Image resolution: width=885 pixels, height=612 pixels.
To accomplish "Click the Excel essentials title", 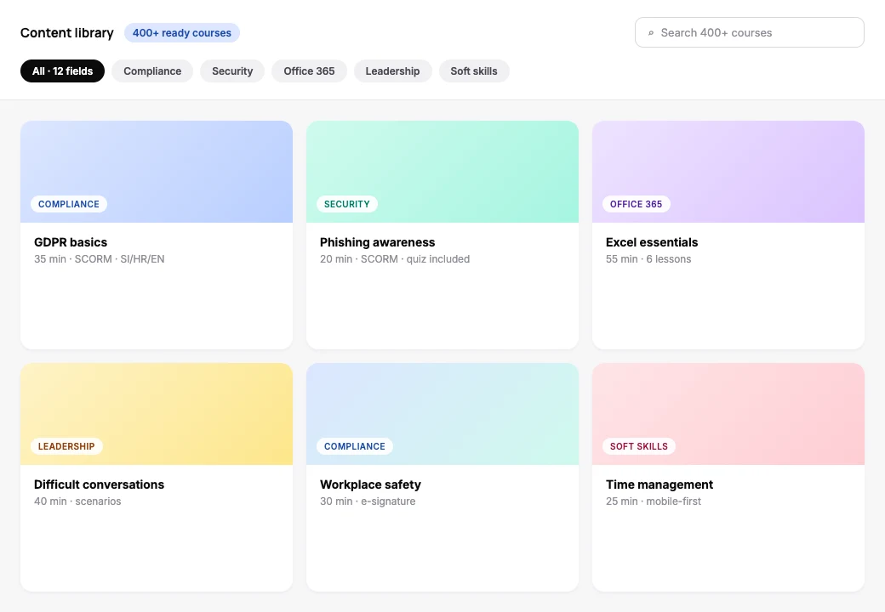I will coord(651,242).
